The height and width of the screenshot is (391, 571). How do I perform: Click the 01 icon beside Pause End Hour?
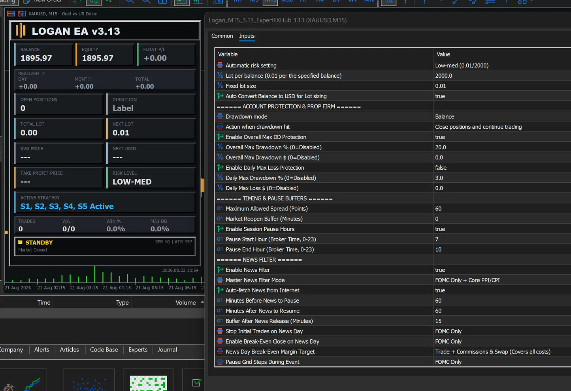pyautogui.click(x=220, y=249)
